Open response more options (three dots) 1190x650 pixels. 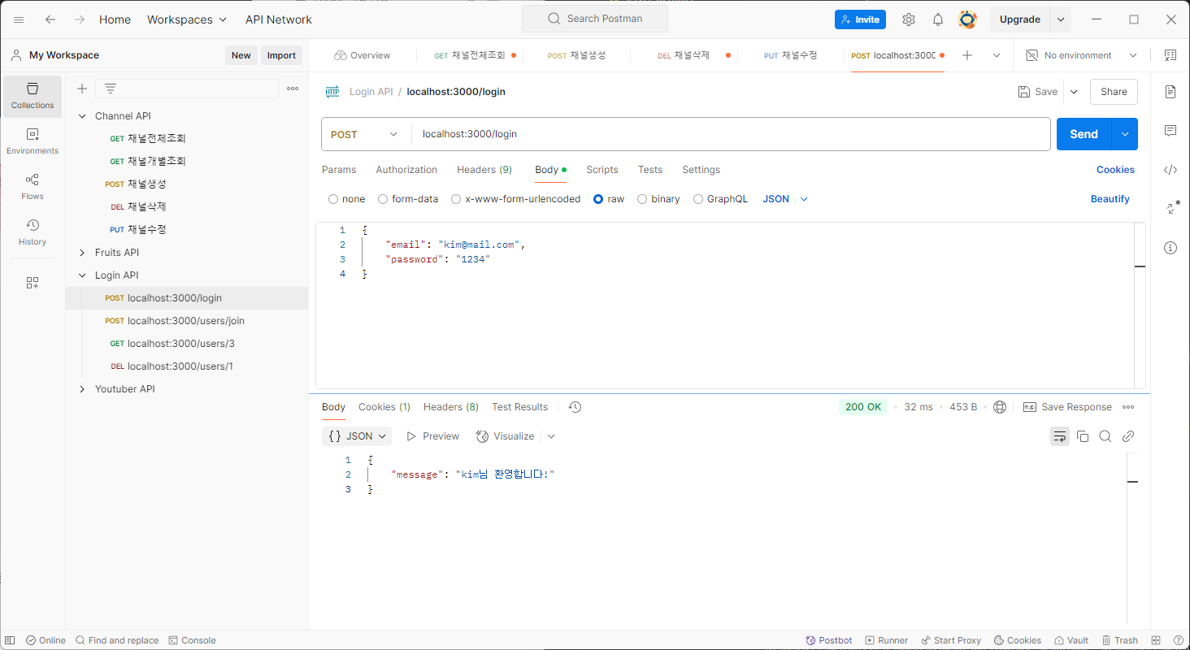tap(1128, 407)
